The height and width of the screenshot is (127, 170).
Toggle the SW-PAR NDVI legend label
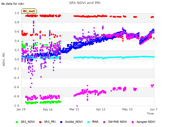tap(117, 122)
